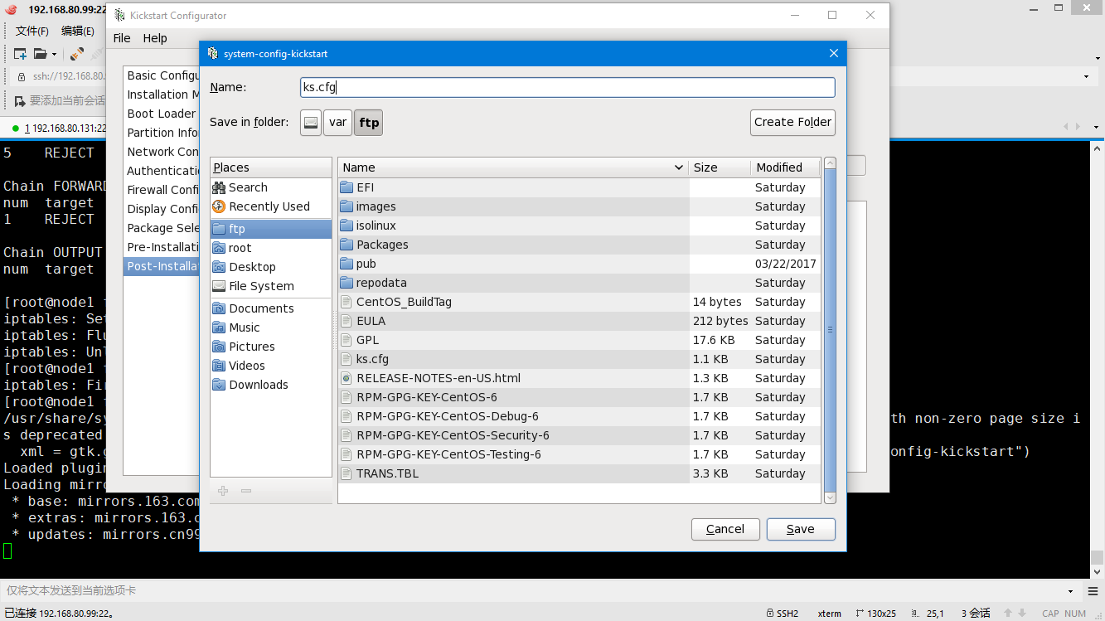Click the remove bookmark minus button

point(246,491)
